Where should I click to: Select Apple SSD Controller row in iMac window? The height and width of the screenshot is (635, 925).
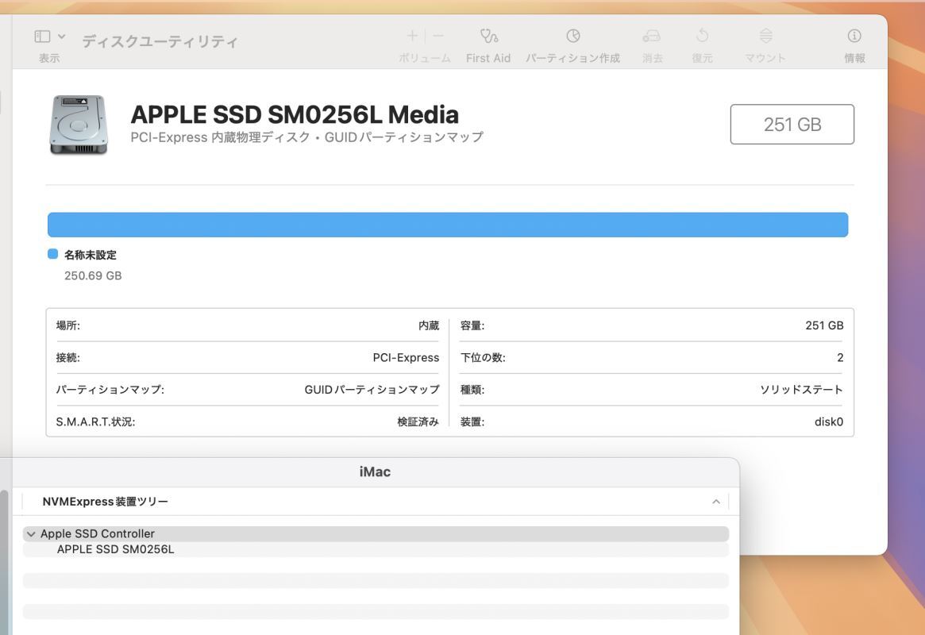click(x=376, y=533)
